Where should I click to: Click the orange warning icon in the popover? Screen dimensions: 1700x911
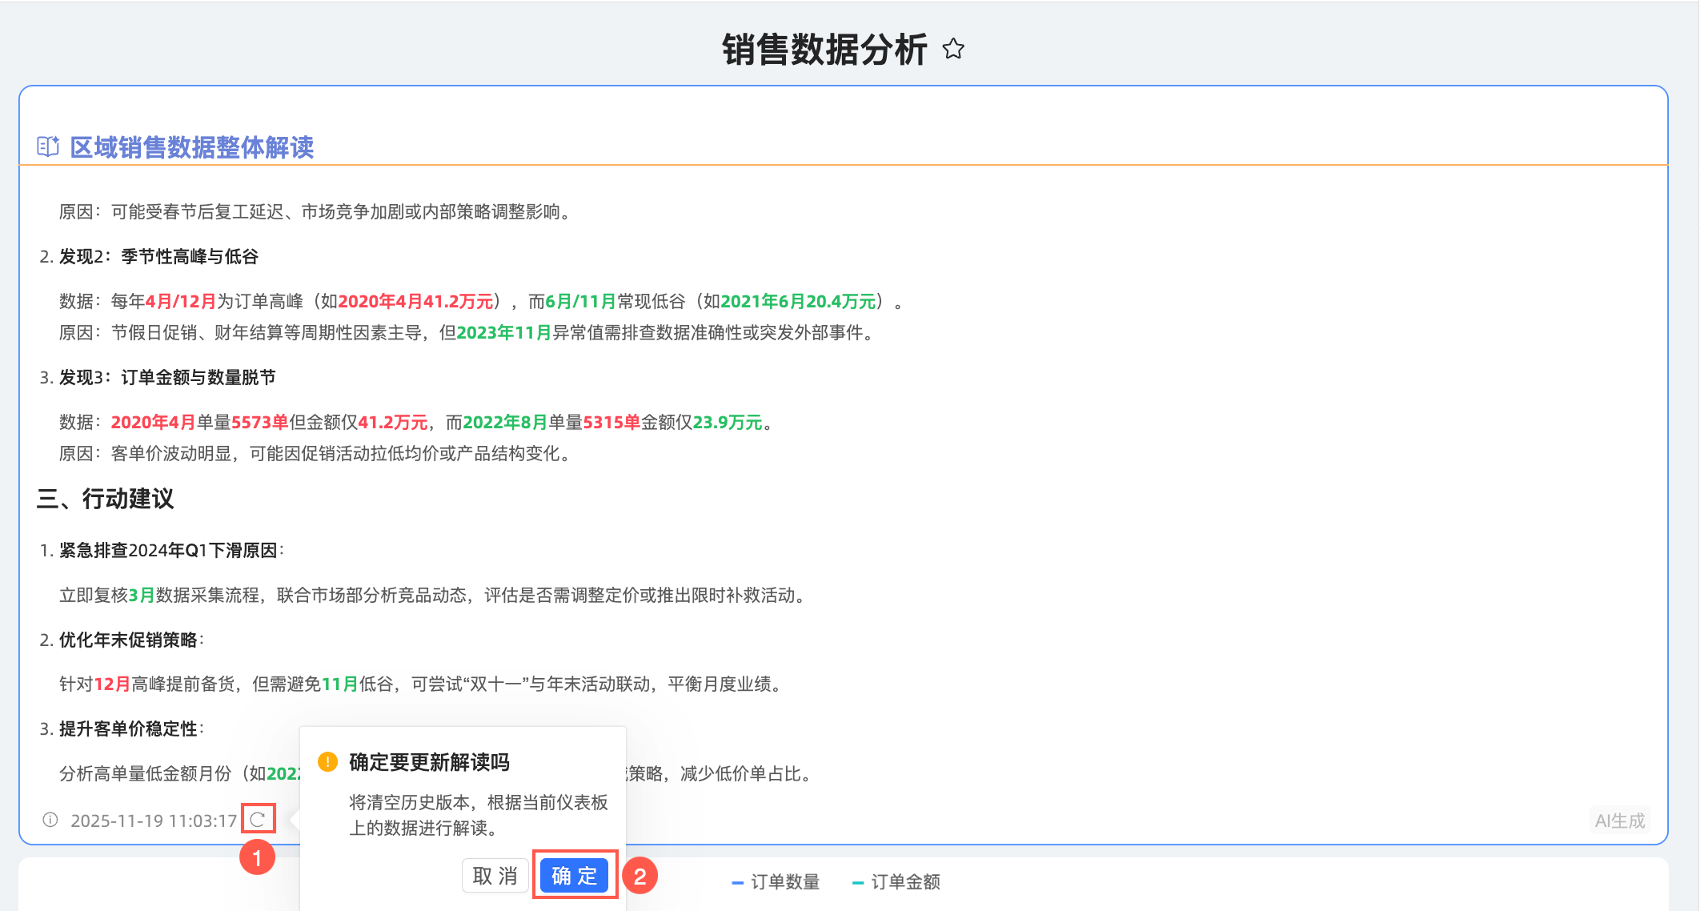[327, 761]
